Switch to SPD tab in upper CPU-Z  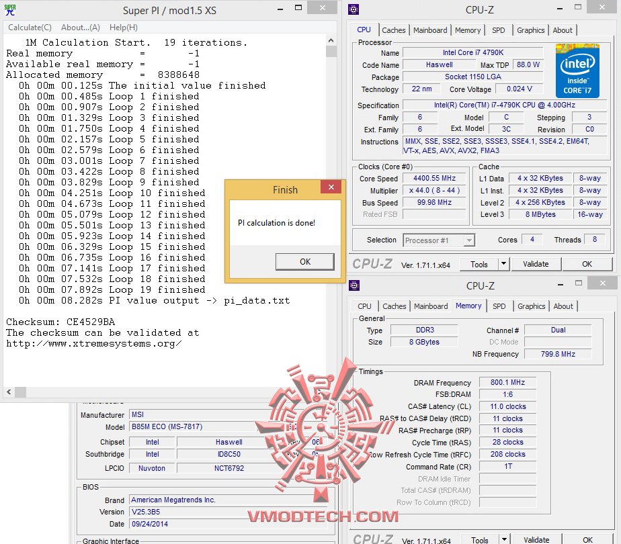(x=499, y=30)
